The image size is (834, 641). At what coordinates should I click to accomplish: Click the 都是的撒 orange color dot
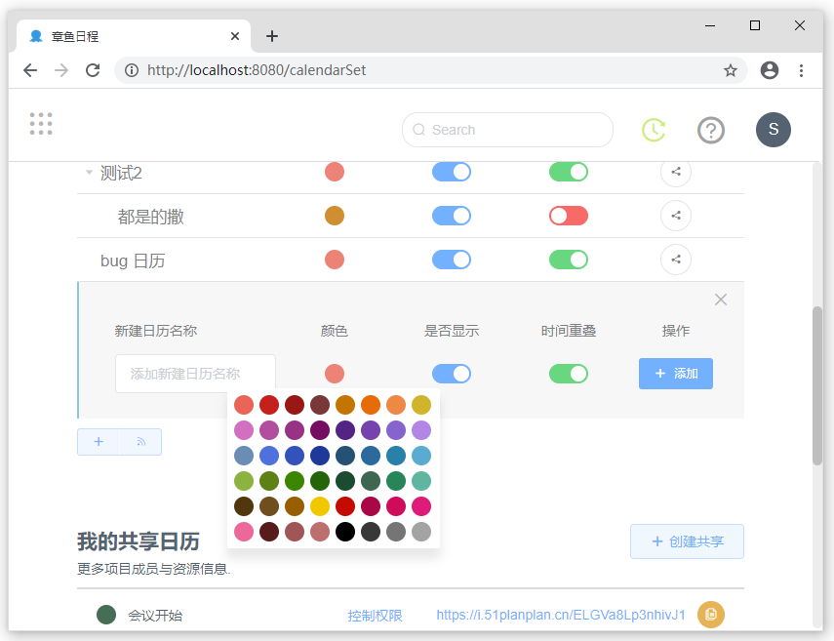click(x=335, y=216)
